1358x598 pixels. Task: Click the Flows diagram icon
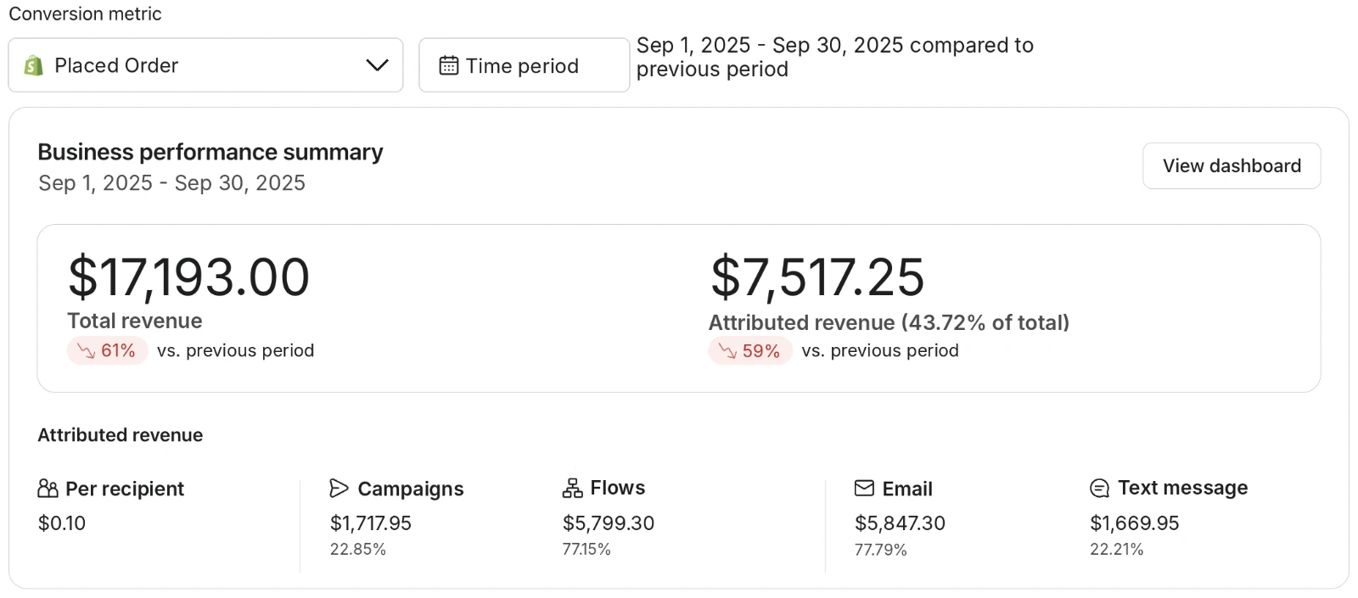[572, 488]
